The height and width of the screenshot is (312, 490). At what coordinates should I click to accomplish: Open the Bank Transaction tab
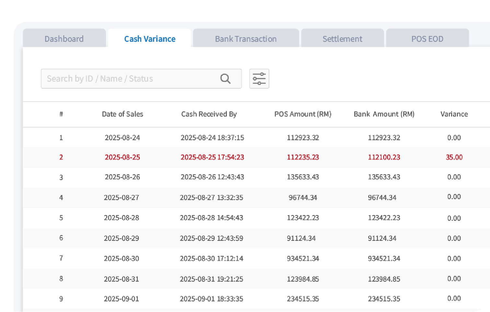(x=246, y=39)
